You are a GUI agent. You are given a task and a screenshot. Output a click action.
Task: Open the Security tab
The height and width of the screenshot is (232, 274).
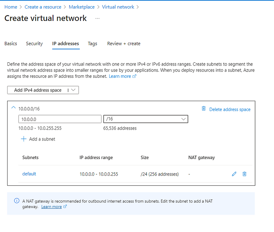coord(34,44)
